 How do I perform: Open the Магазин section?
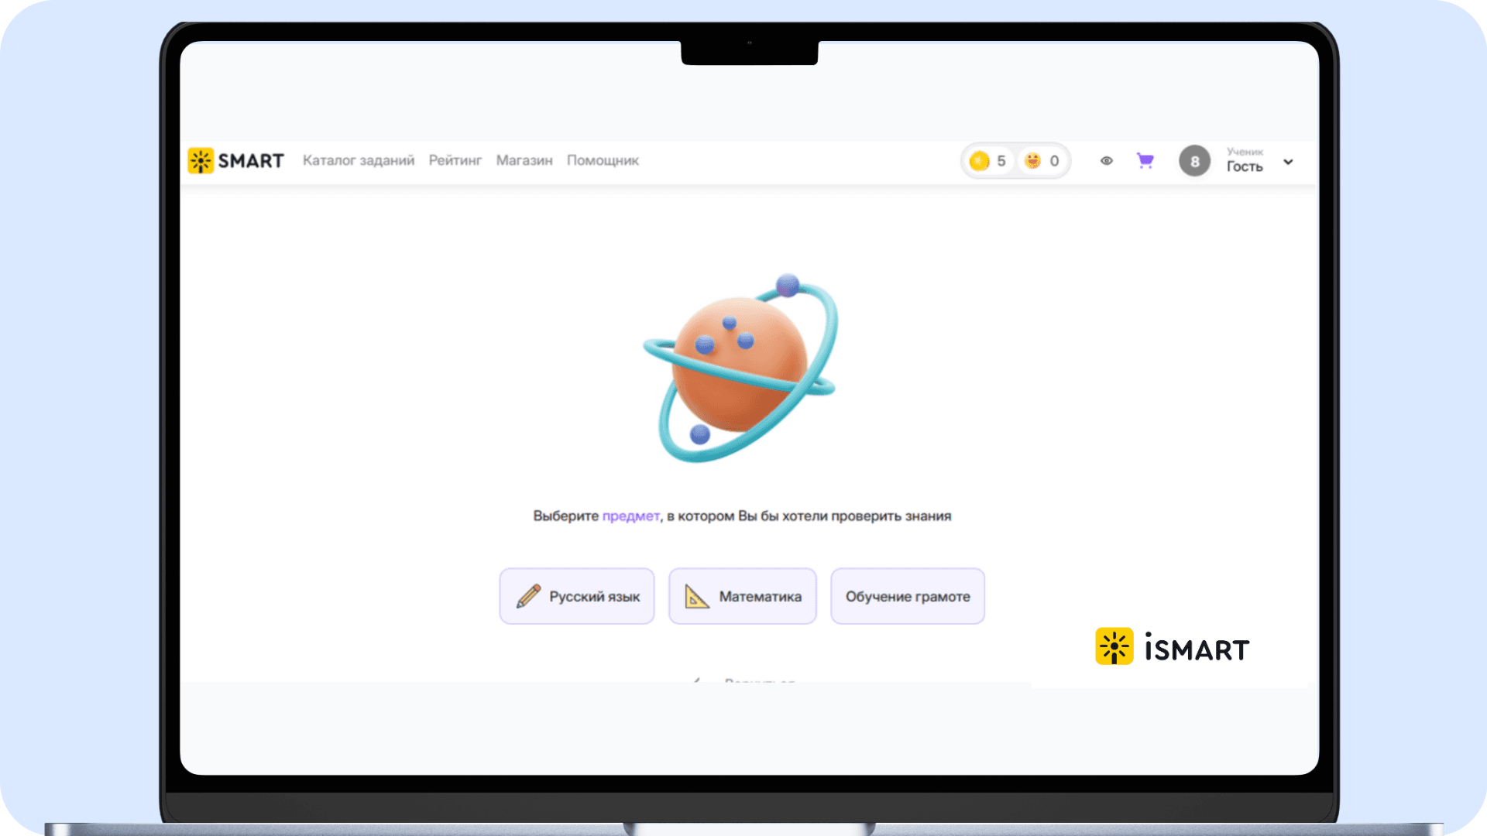click(x=524, y=161)
